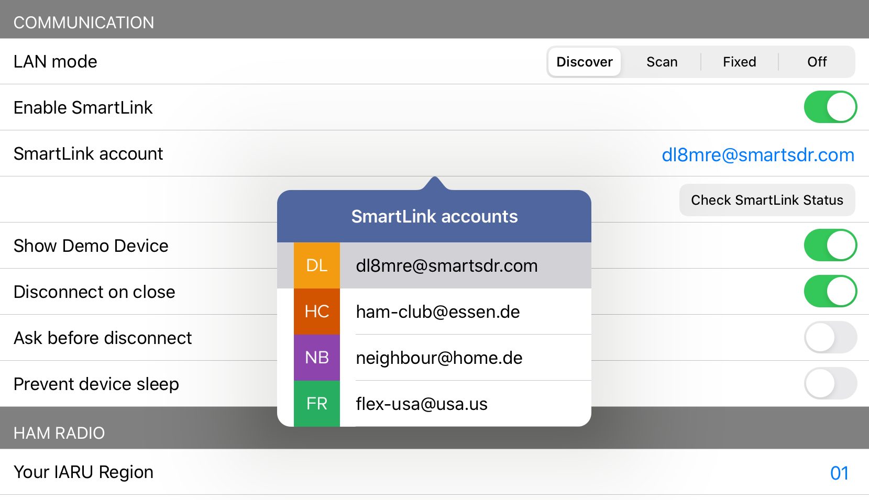Open the SmartLink account dl8mre@smartsdr.com value

(758, 154)
